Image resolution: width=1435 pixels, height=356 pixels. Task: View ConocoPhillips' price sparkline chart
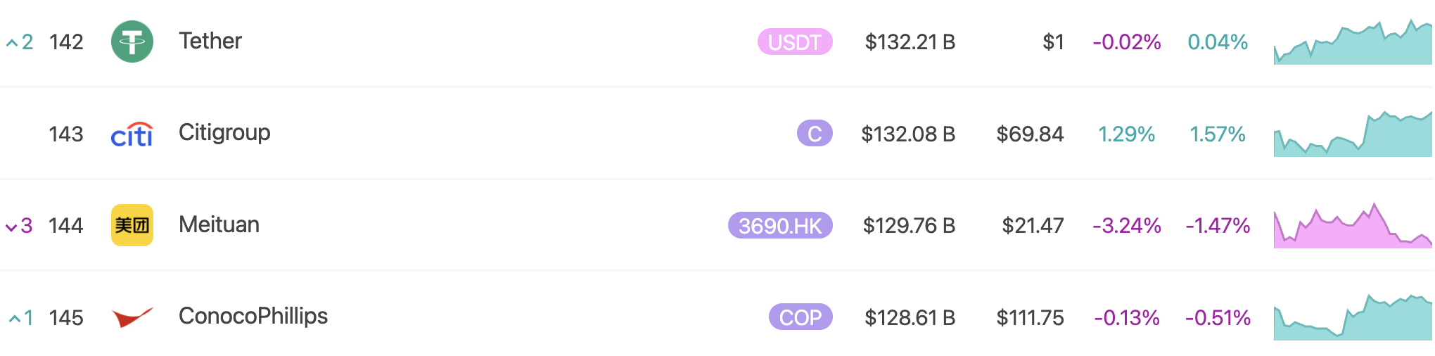pos(1353,319)
